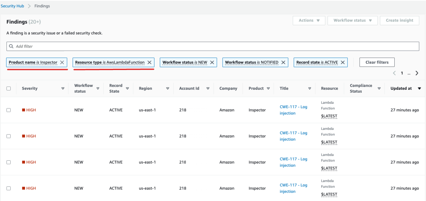Open the Actions dropdown
The width and height of the screenshot is (426, 201).
pyautogui.click(x=309, y=20)
